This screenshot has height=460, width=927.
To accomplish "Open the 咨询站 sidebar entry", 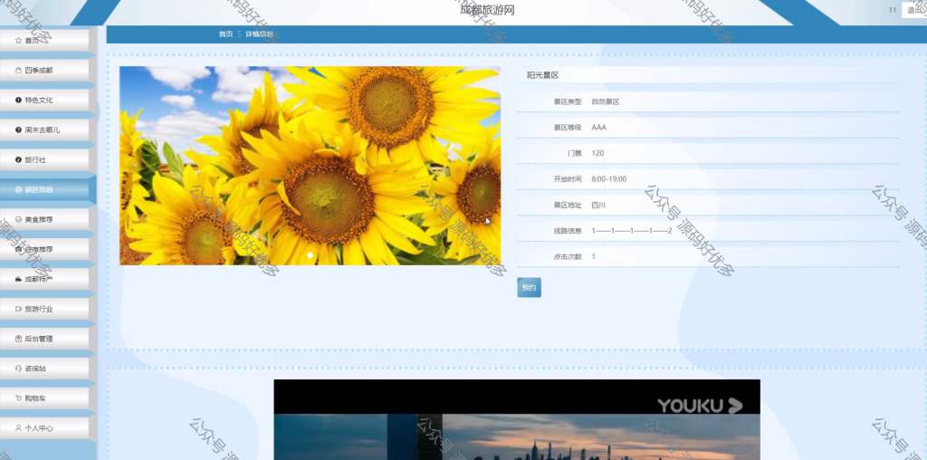I will pyautogui.click(x=44, y=369).
